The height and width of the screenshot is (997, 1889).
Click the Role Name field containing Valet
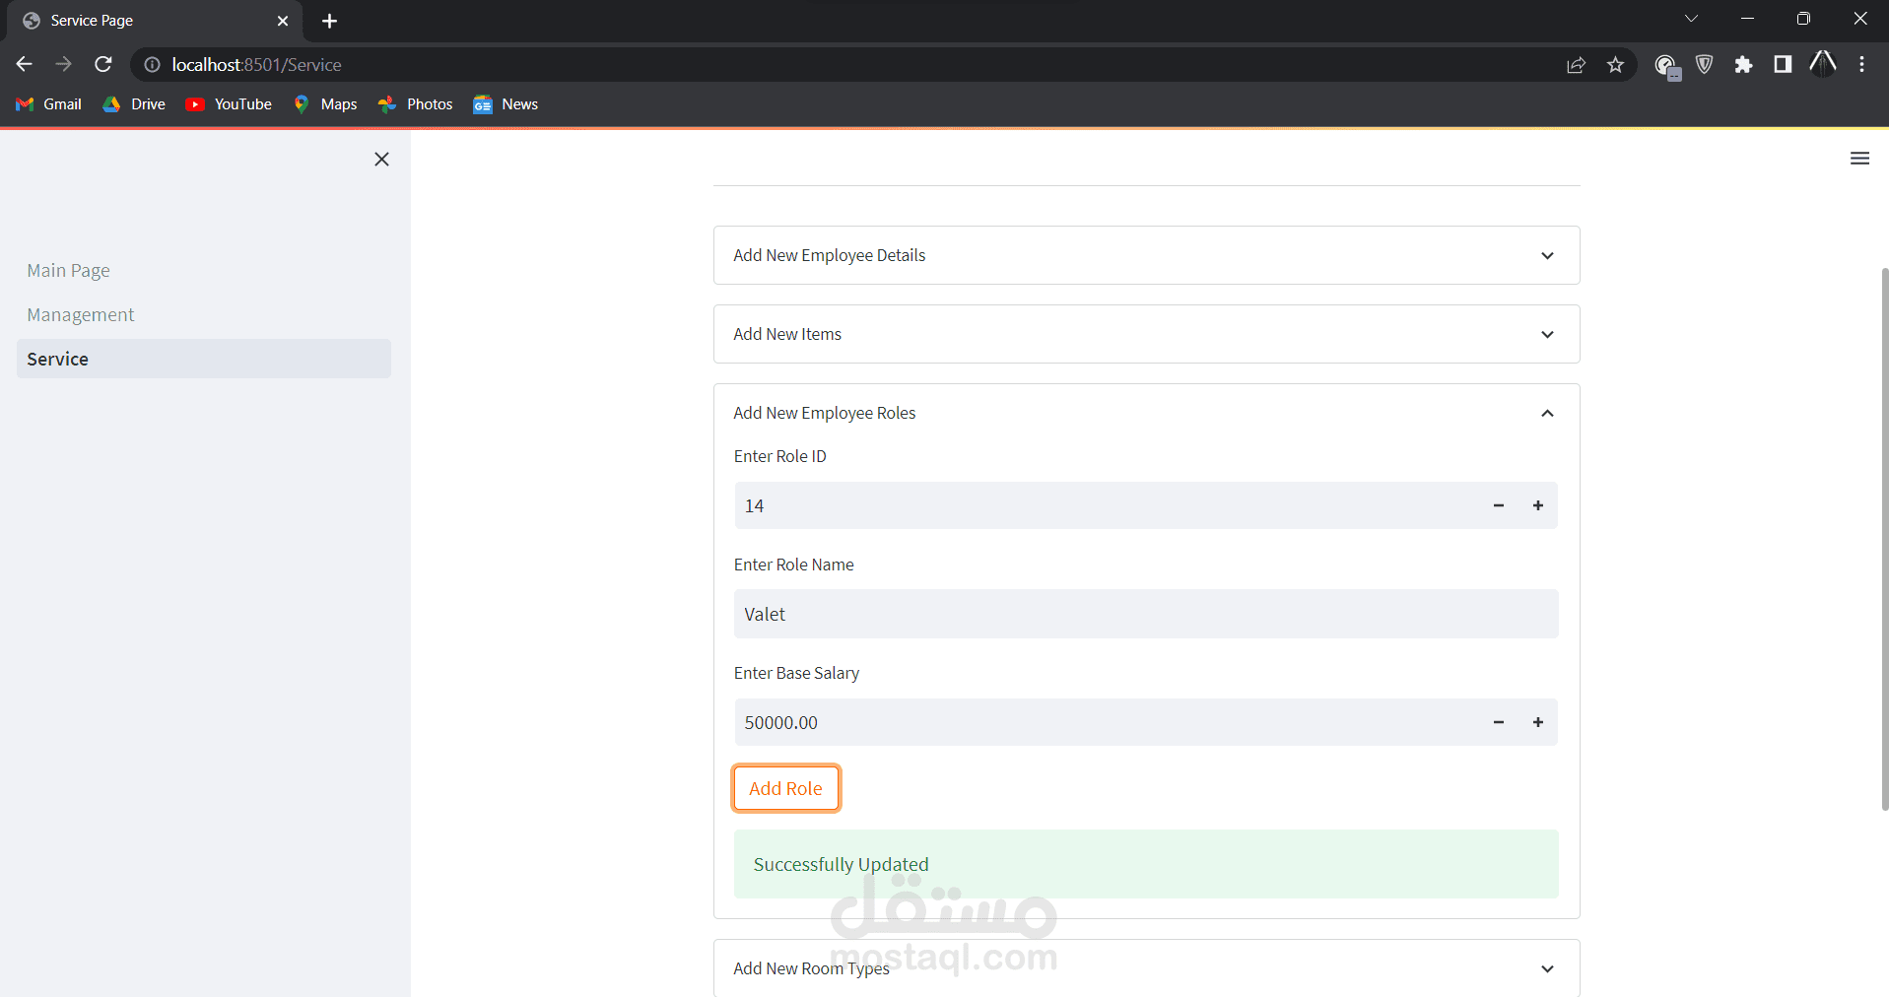pos(1146,614)
